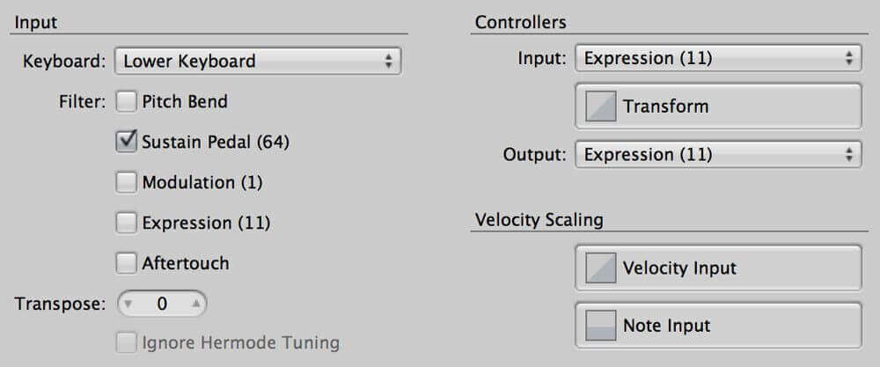
Task: Open the Controllers Input Expression dropdown
Action: coord(718,58)
